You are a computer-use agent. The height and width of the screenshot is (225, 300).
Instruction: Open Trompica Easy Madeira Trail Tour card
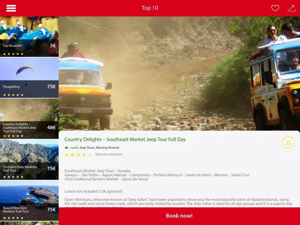pos(29,160)
